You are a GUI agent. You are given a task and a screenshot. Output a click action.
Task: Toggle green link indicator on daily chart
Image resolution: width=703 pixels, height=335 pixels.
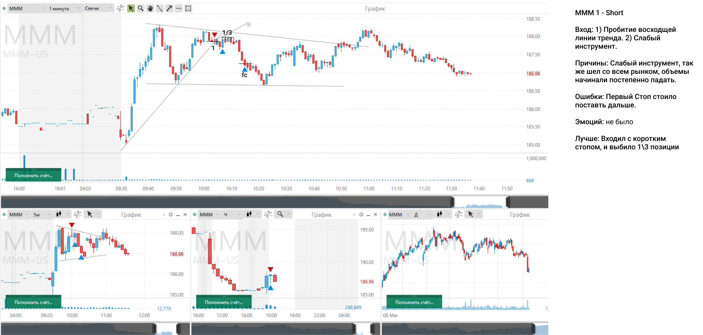pos(385,214)
